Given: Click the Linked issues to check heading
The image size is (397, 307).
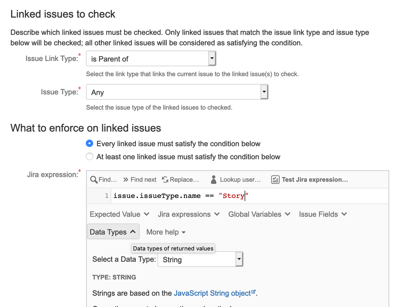Looking at the screenshot, I should pyautogui.click(x=63, y=14).
